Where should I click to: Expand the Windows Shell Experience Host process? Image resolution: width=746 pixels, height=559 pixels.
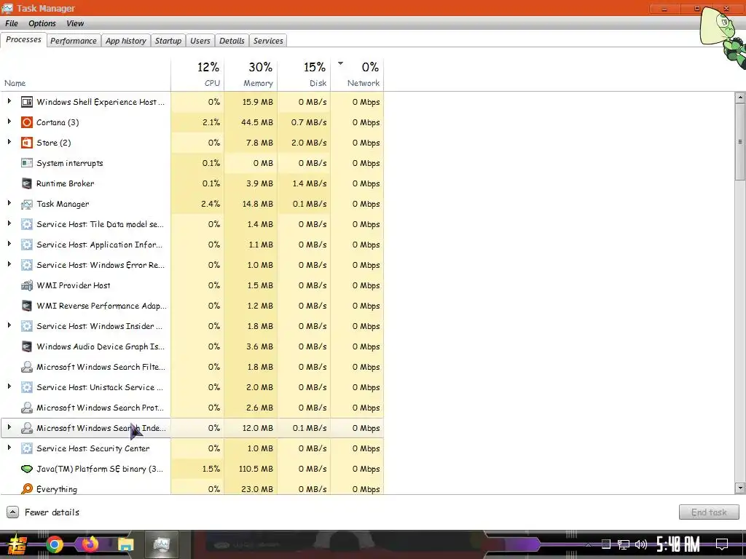click(9, 101)
